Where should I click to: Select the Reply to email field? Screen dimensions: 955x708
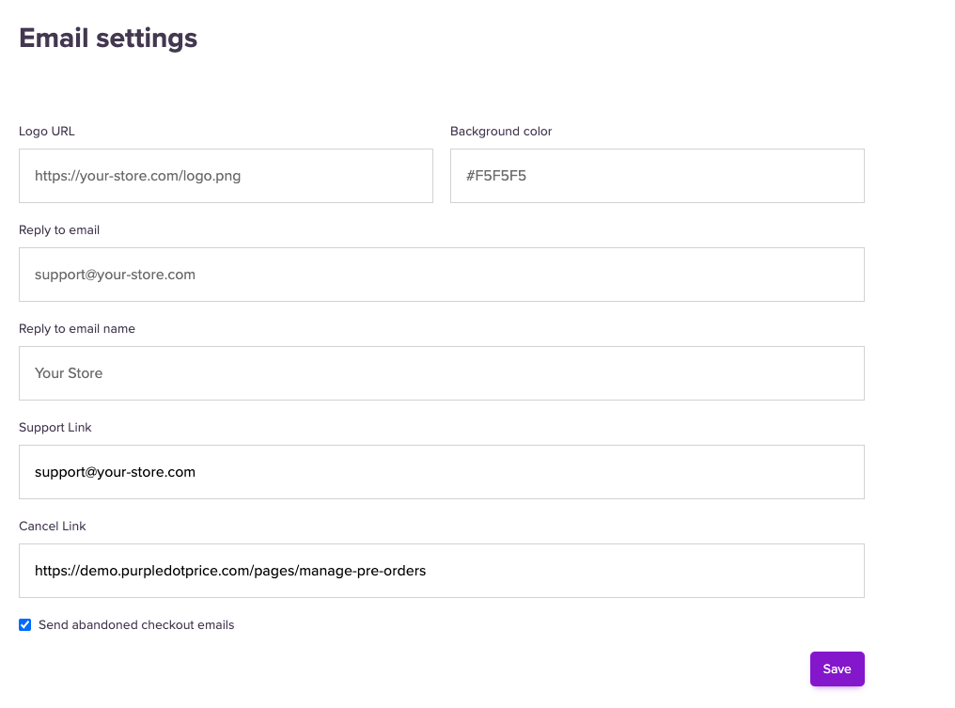[x=441, y=275]
